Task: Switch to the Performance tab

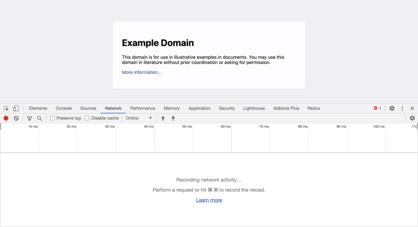Action: [142, 109]
